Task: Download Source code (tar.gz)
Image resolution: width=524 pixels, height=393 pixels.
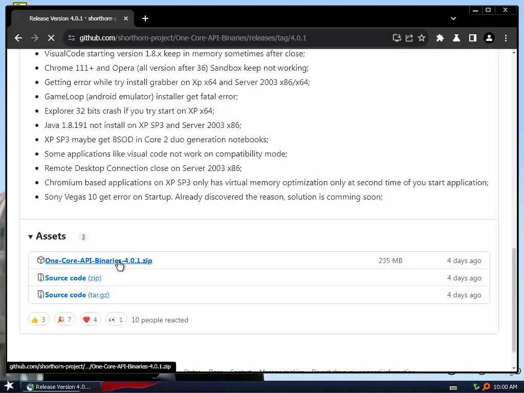Action: coord(77,295)
